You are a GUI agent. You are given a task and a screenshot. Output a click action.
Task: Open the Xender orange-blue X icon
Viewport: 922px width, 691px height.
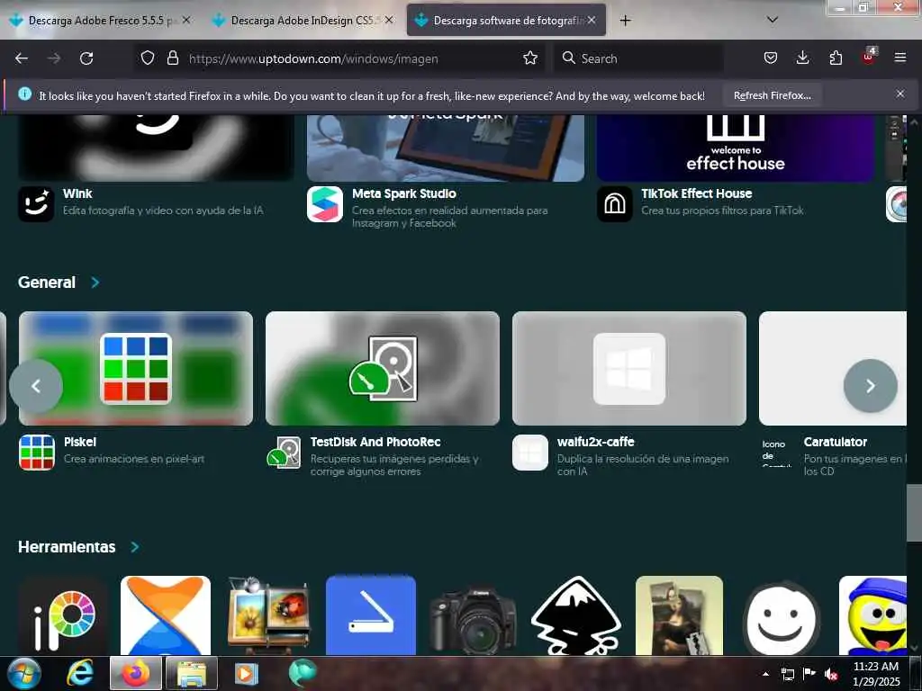pos(166,615)
